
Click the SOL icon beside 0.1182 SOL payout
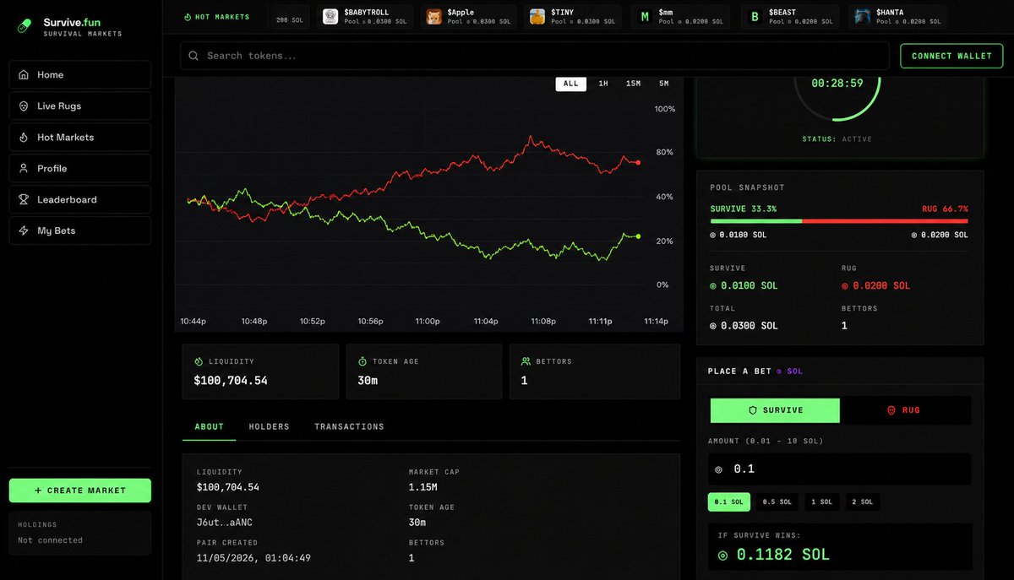[722, 555]
